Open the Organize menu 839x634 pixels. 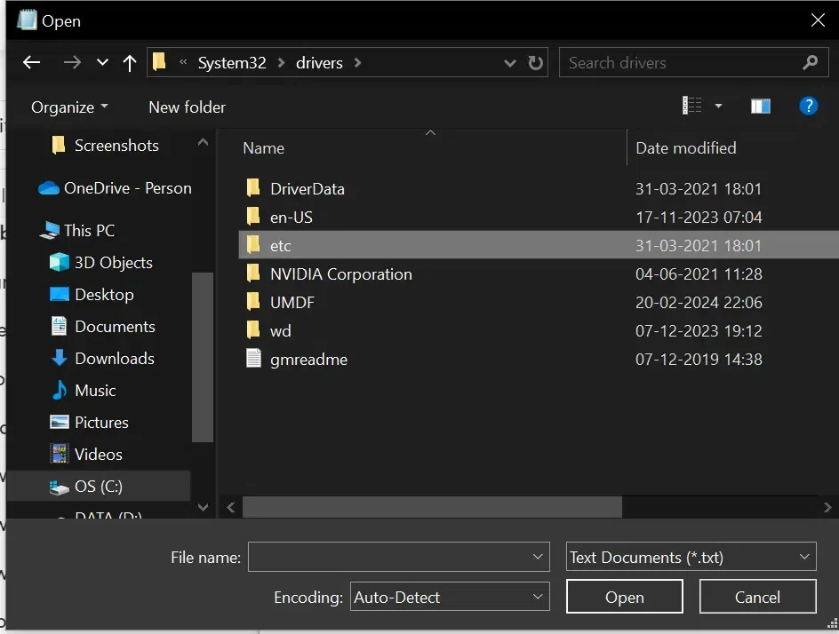(69, 107)
